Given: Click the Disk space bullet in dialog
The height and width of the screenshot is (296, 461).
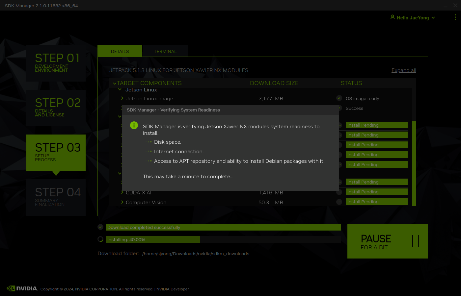Looking at the screenshot, I should [168, 142].
